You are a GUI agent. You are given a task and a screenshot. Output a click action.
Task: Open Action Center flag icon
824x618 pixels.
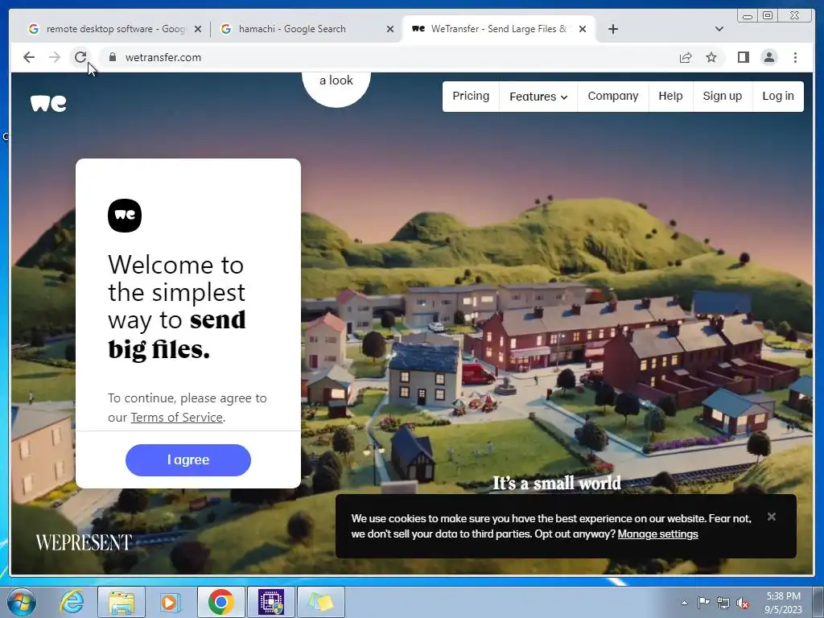click(703, 602)
